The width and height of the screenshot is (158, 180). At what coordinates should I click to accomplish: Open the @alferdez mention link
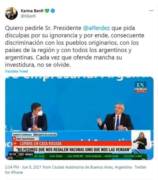(97, 28)
